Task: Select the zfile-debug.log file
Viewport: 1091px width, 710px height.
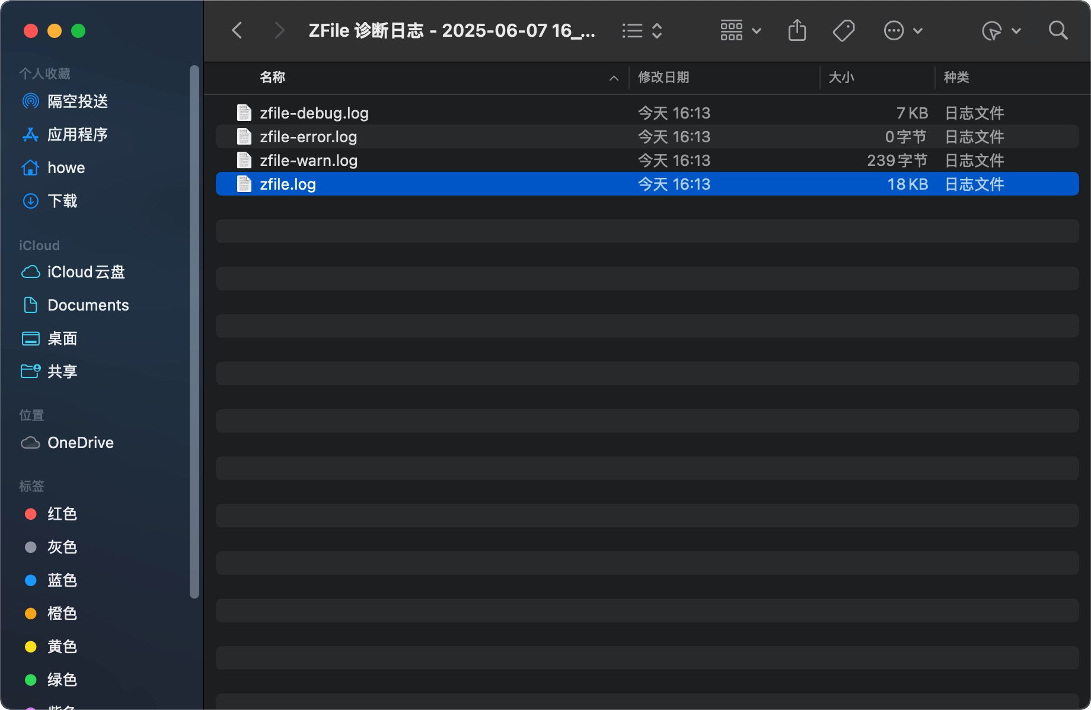Action: (647, 113)
